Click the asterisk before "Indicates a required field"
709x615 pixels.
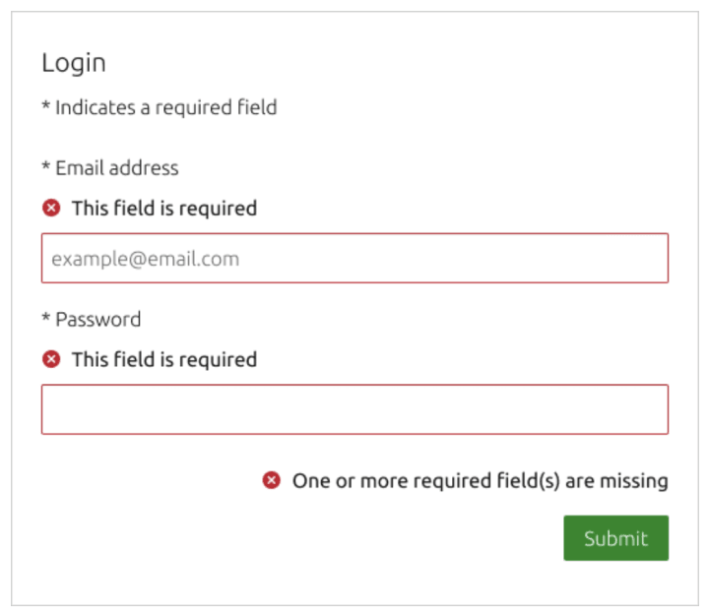pos(45,106)
